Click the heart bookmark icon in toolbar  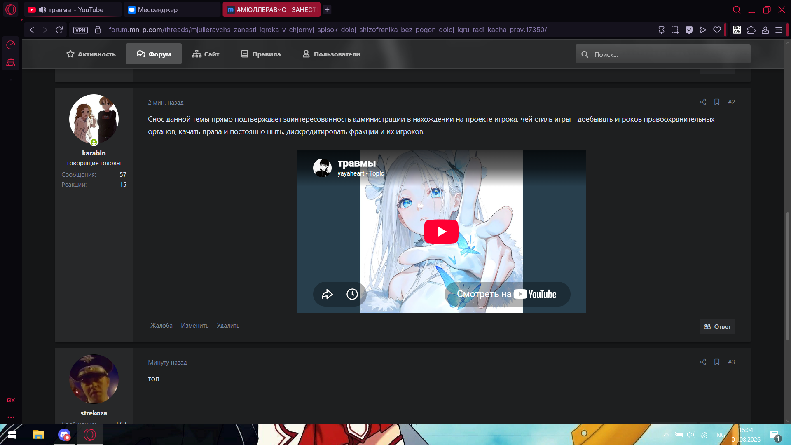[x=717, y=30]
